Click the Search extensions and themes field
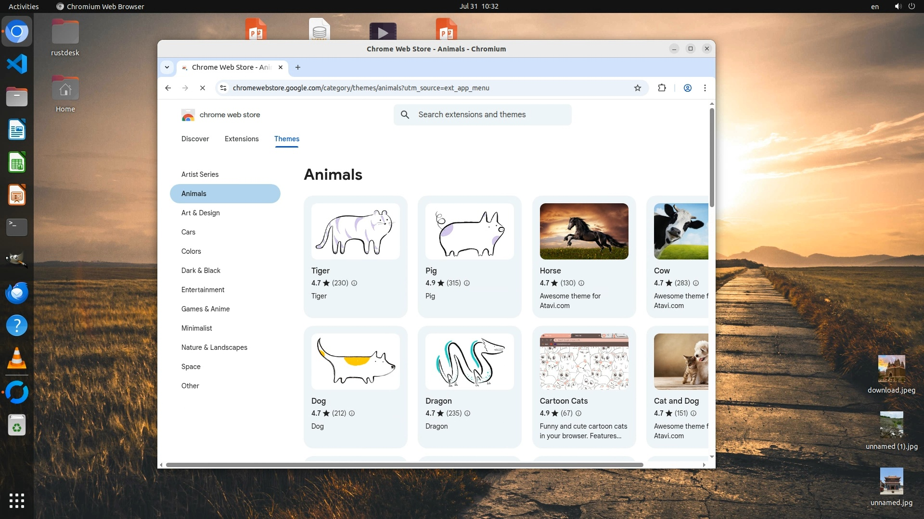Image resolution: width=924 pixels, height=519 pixels. click(482, 115)
